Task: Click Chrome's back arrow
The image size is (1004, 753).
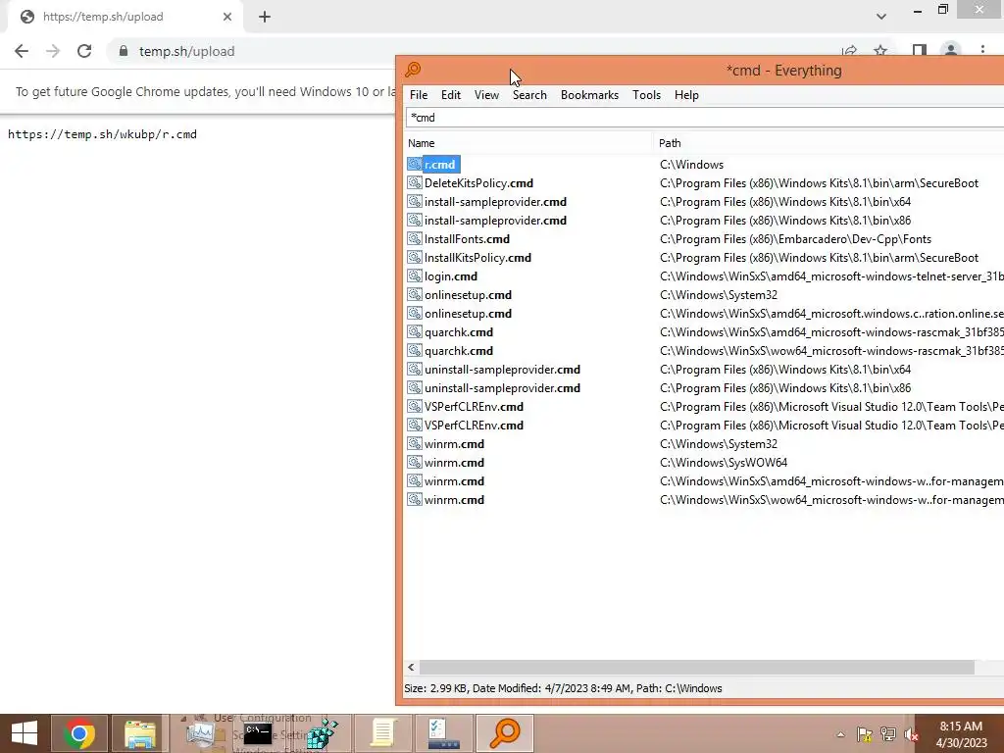Action: pos(22,51)
